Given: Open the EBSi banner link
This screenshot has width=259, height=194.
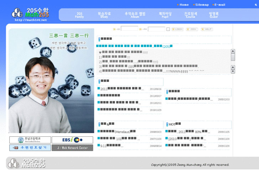Looking at the screenshot, I should click(72, 140).
